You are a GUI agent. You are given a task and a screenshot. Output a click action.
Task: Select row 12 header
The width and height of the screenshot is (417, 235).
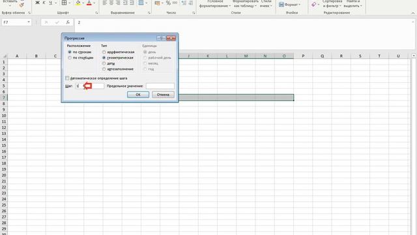click(x=4, y=128)
